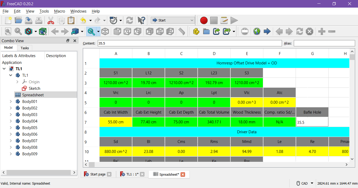
Task: Float the Combo View panel
Action: (68, 41)
